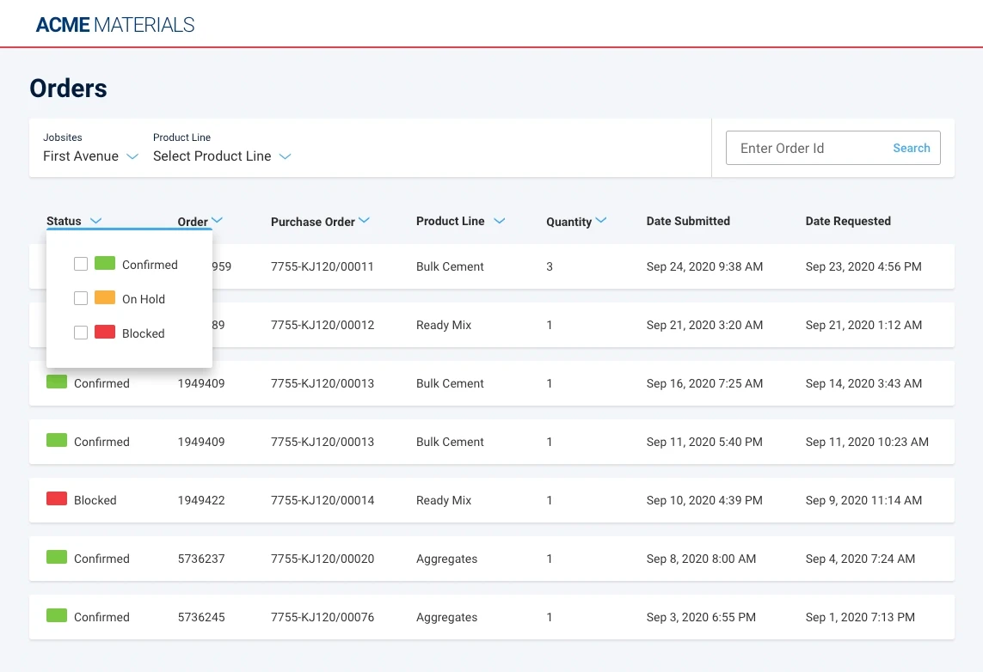Click the green status icon of order 5736245

57,615
